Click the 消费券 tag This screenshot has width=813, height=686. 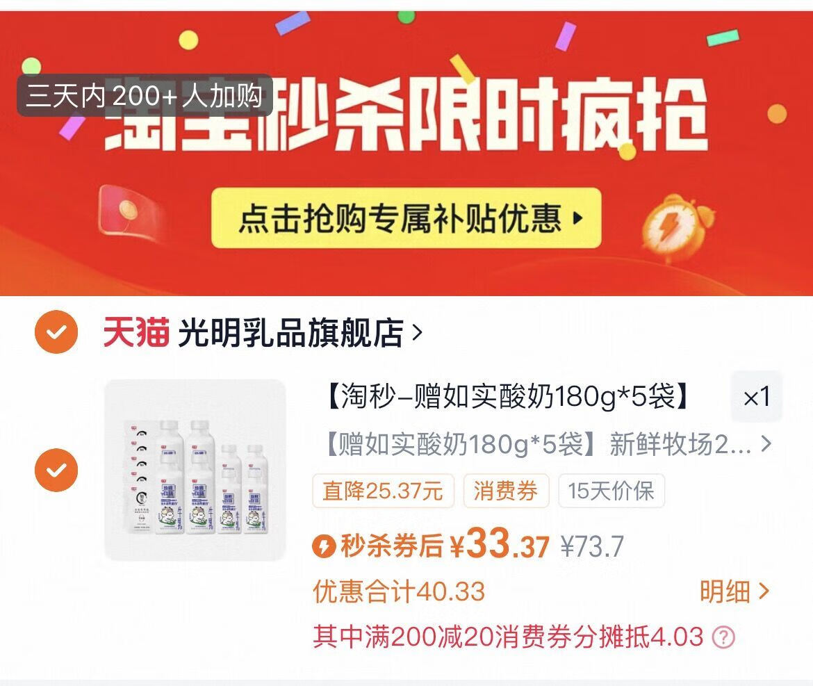[x=506, y=491]
